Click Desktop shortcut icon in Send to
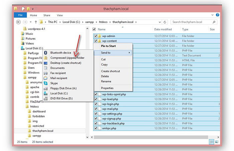Image resolution: width=234 pixels, height=151 pixels. (x=46, y=63)
